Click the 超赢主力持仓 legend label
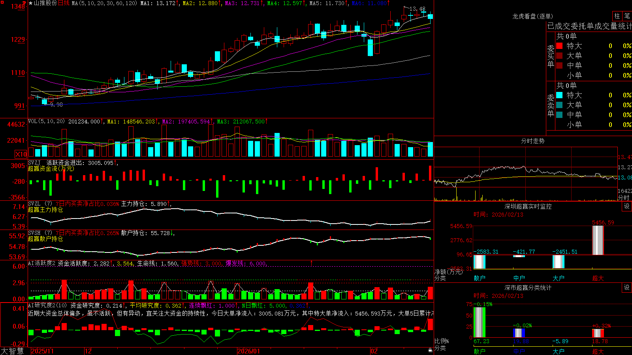The height and width of the screenshot is (355, 632). (x=45, y=209)
